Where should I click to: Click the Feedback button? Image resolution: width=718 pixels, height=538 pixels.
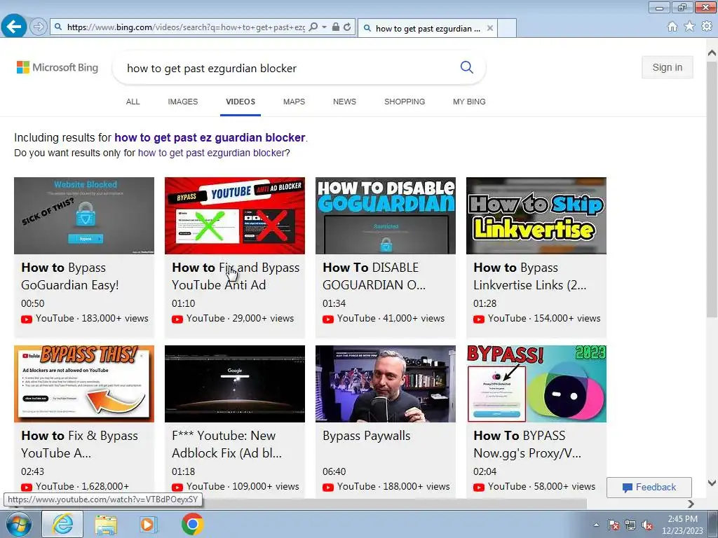pyautogui.click(x=649, y=488)
